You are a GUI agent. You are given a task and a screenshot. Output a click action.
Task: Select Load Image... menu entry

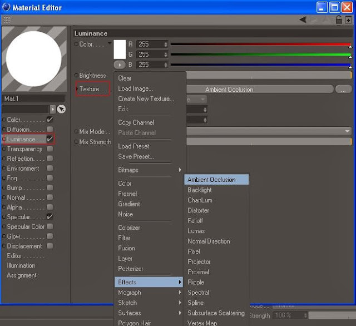point(135,88)
